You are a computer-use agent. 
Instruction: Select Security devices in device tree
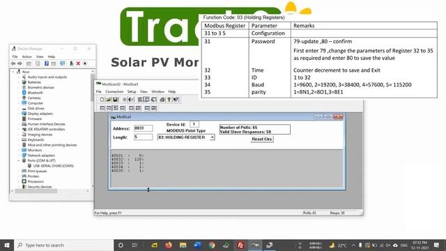pyautogui.click(x=40, y=187)
